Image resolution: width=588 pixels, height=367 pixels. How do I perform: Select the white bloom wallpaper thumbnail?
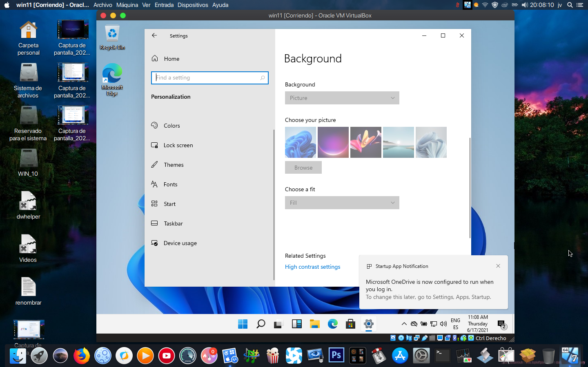tap(431, 142)
